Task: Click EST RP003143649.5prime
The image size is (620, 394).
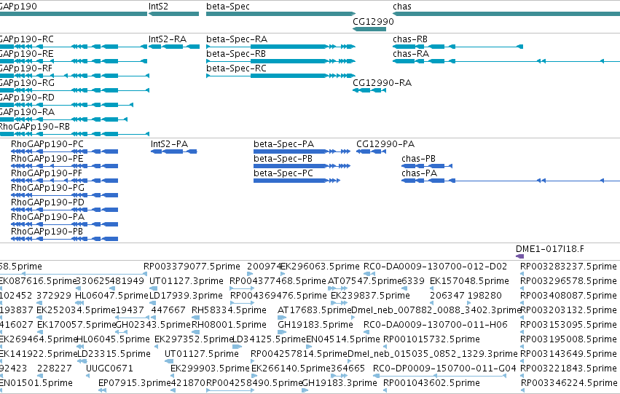Action: coord(568,355)
